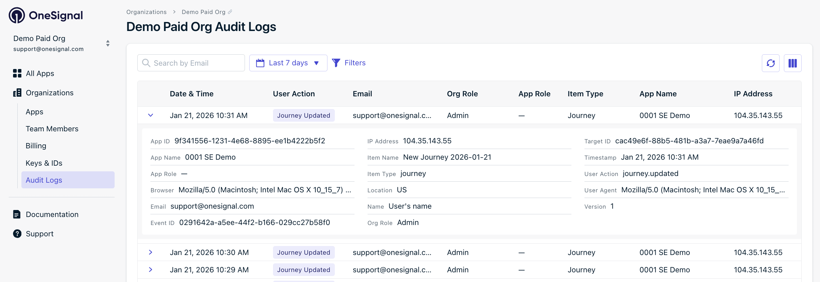Image resolution: width=820 pixels, height=282 pixels.
Task: Click User Action value journey.updated
Action: pos(650,174)
